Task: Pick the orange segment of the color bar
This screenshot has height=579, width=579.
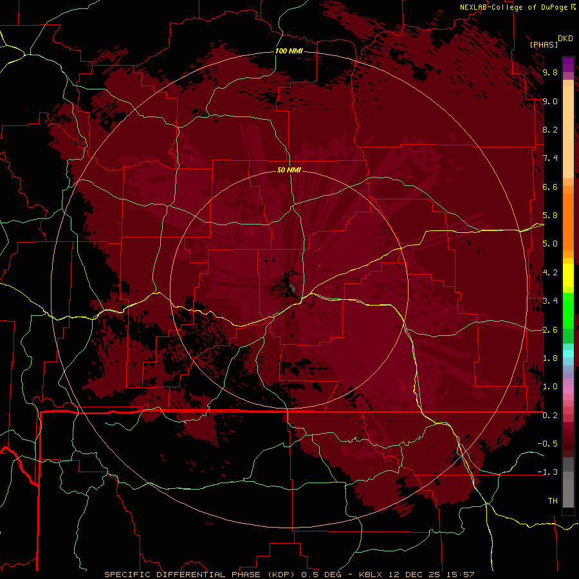Action: [x=568, y=221]
